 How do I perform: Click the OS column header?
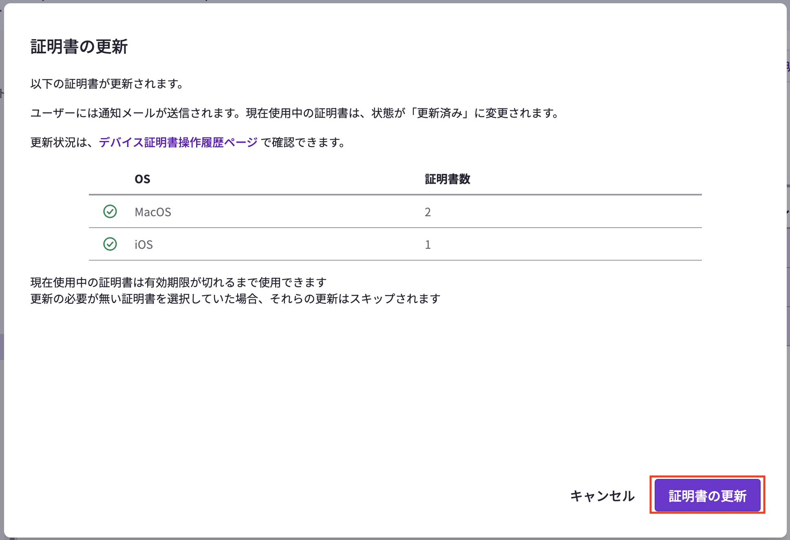[x=142, y=179]
